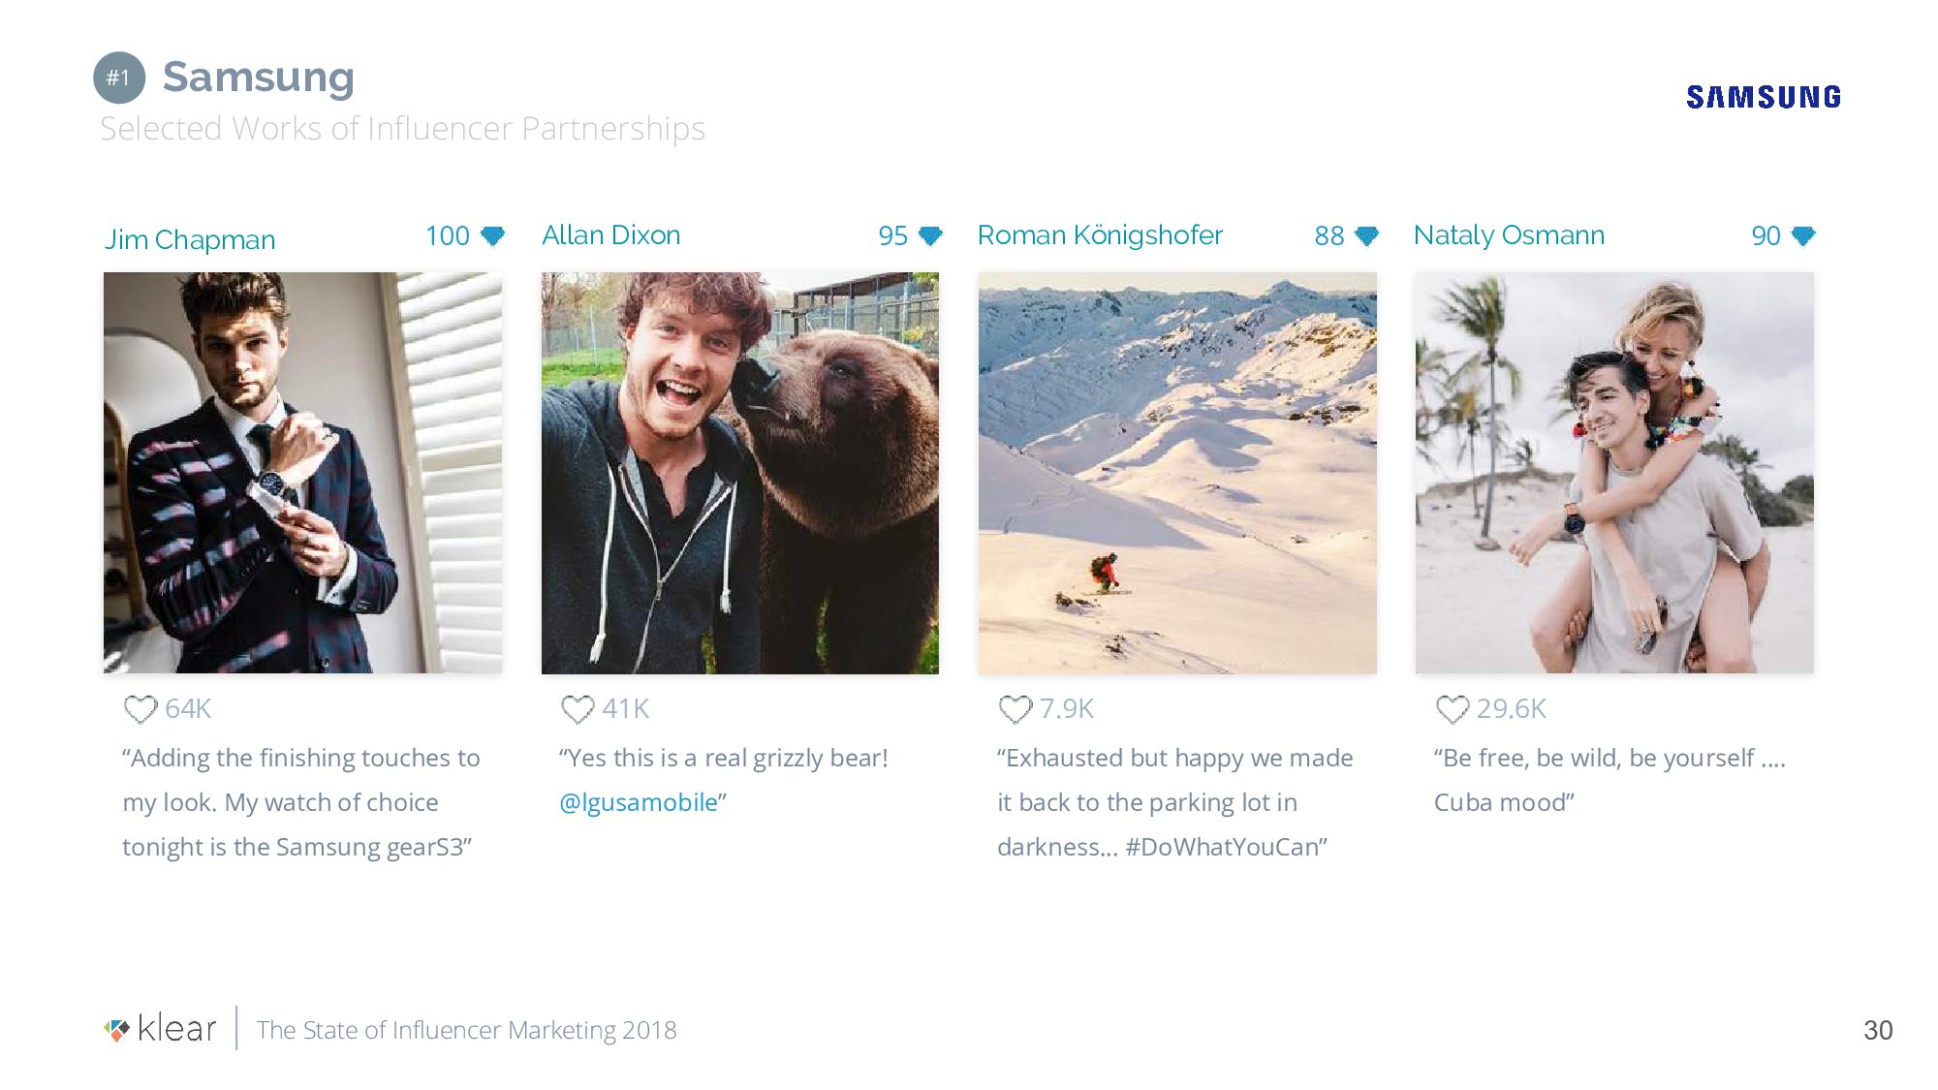Click the Allan Dixon name link

point(610,235)
